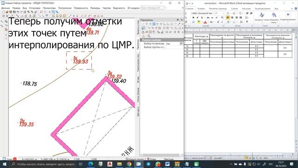Switch to Word via taskbar icon
This screenshot has height=168, width=298.
(x=168, y=164)
